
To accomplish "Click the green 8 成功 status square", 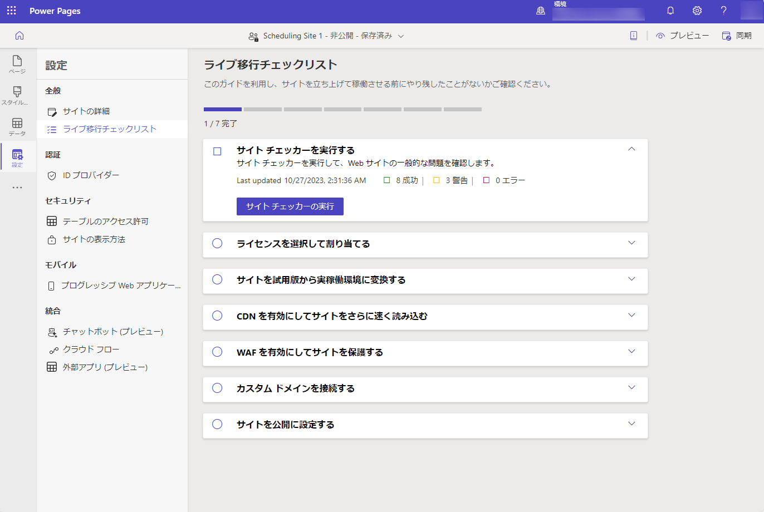I will pos(387,180).
